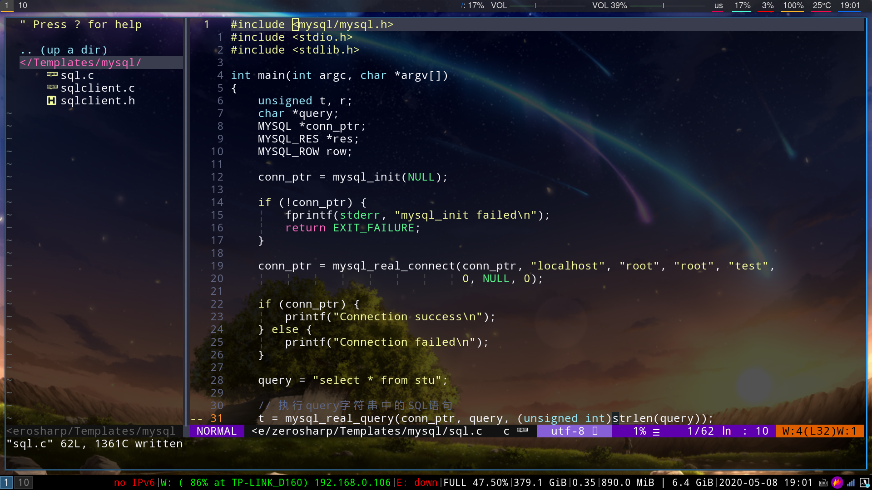Click the sqlclient.h header file icon
The image size is (872, 490).
coord(52,101)
